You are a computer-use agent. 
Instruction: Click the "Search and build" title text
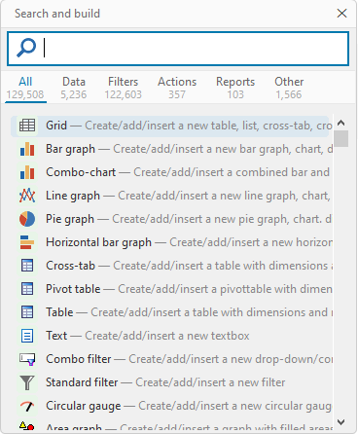pyautogui.click(x=57, y=14)
